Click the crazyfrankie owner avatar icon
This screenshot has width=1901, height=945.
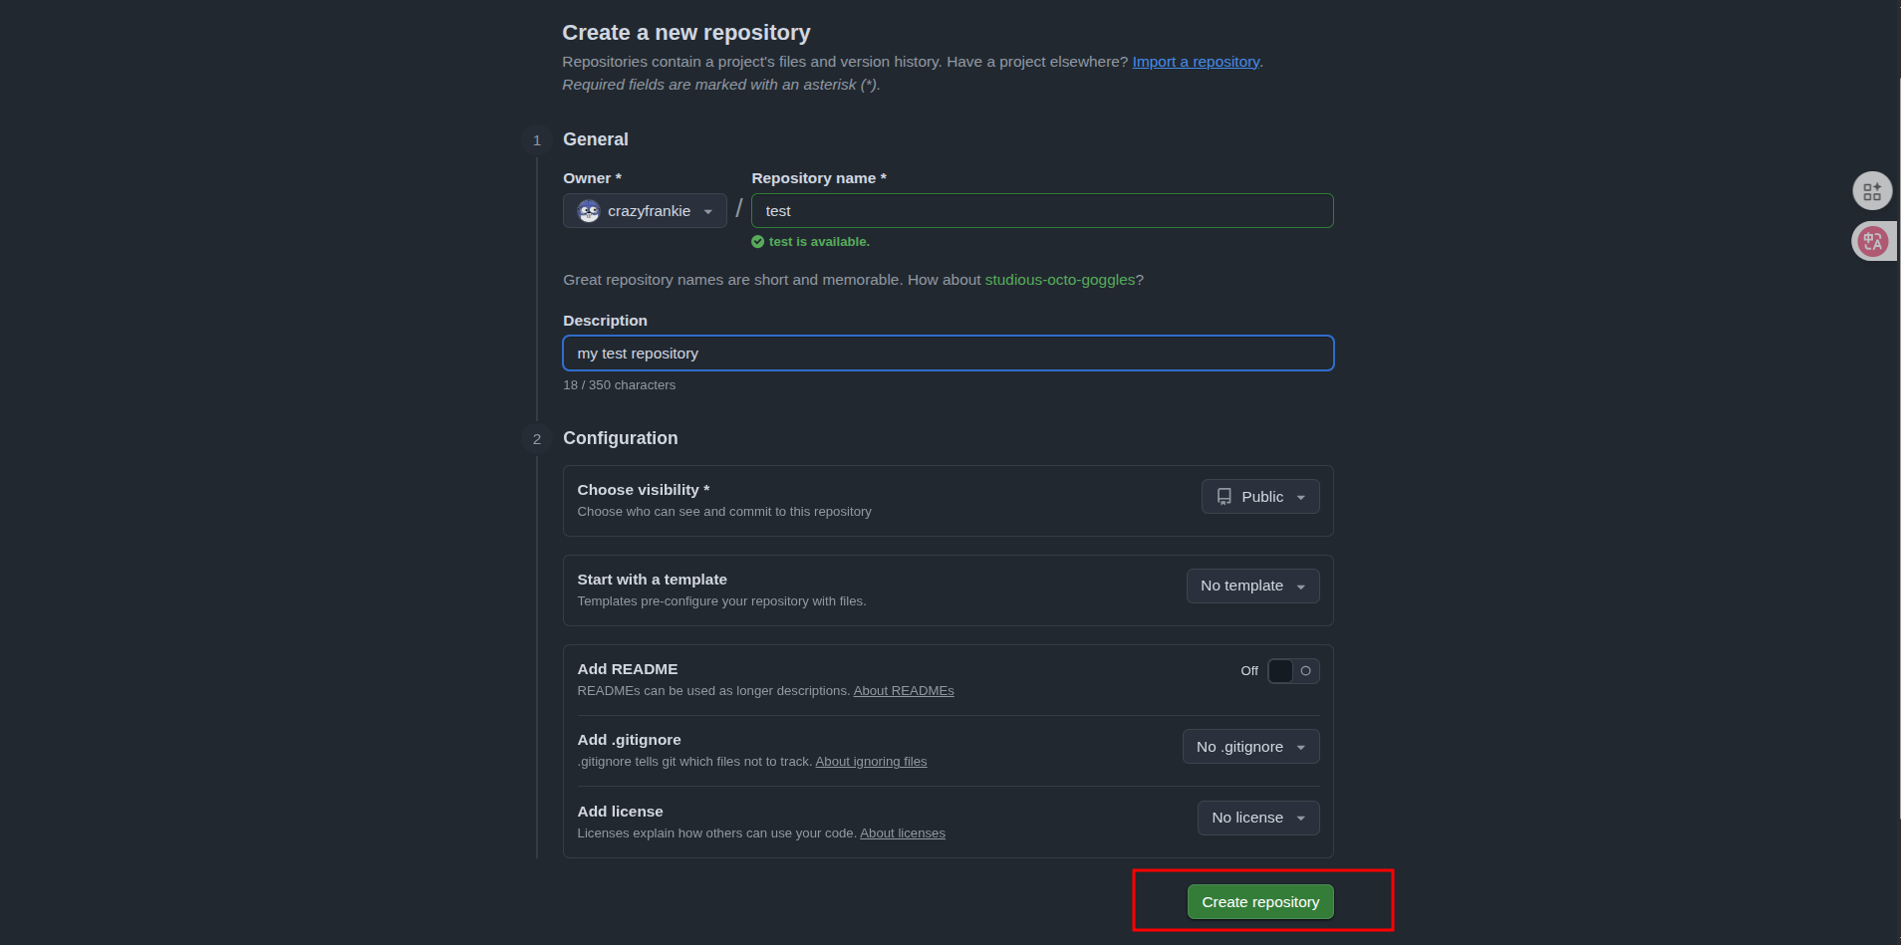(x=589, y=211)
